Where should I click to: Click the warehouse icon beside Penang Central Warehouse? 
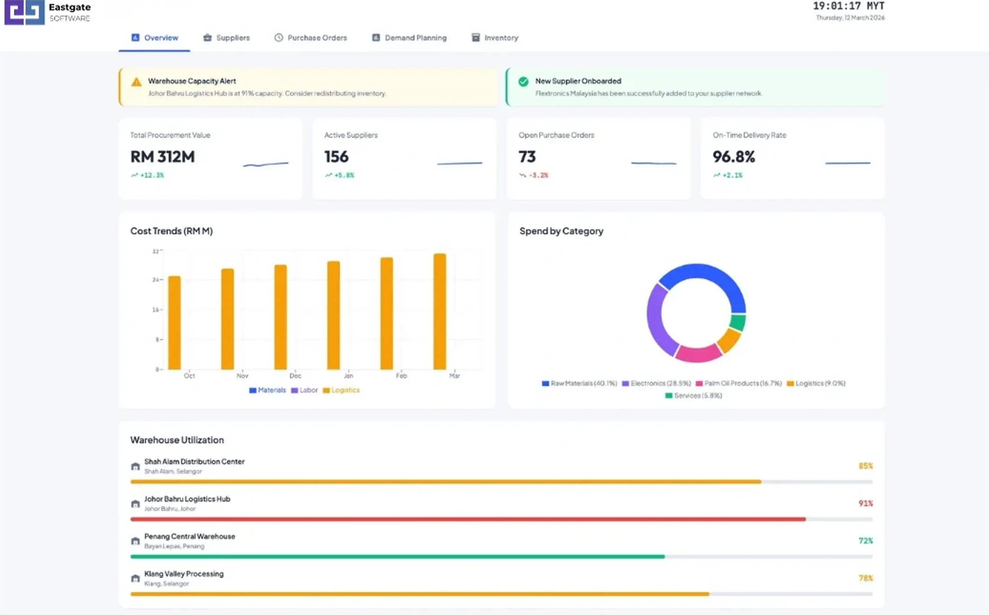tap(135, 541)
